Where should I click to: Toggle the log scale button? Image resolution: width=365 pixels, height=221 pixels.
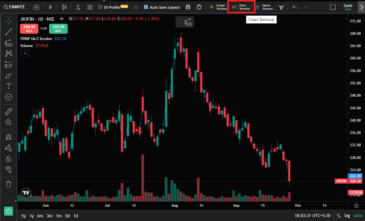[x=347, y=216]
